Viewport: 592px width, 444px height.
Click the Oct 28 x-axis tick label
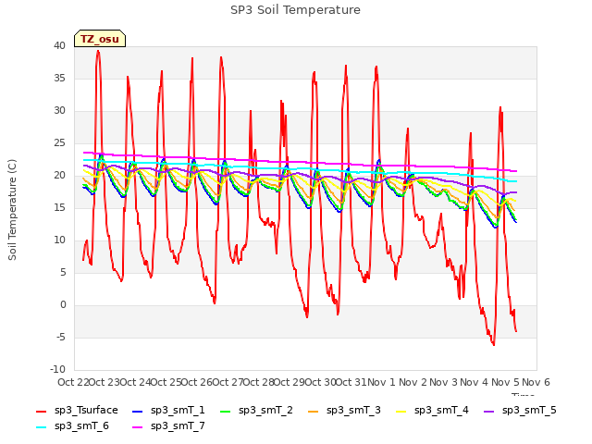259,382
